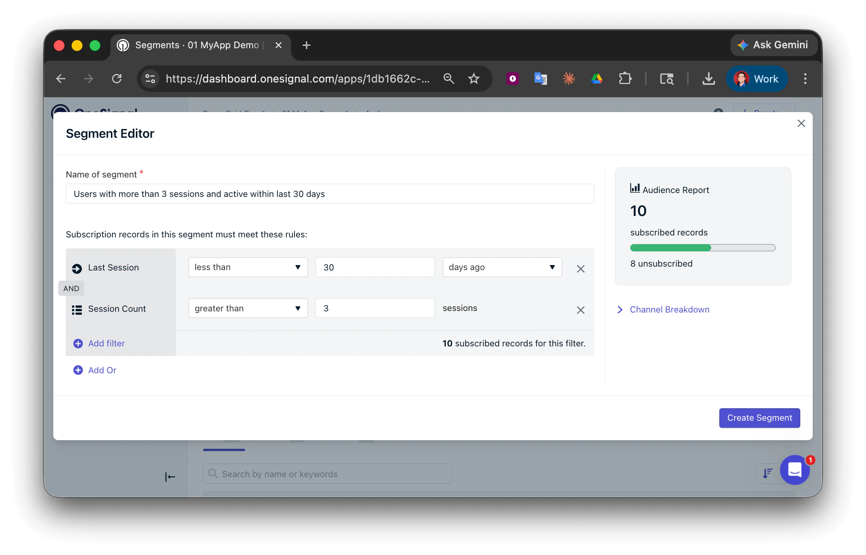Click the Create Segment button
Screen dimensions: 866x555
click(x=759, y=418)
